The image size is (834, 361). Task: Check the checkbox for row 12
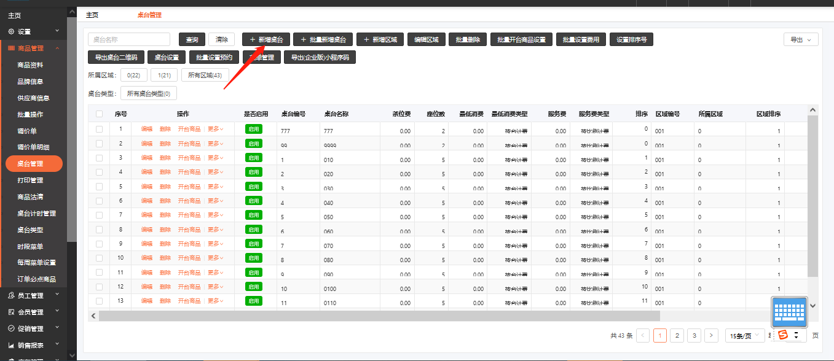[100, 287]
